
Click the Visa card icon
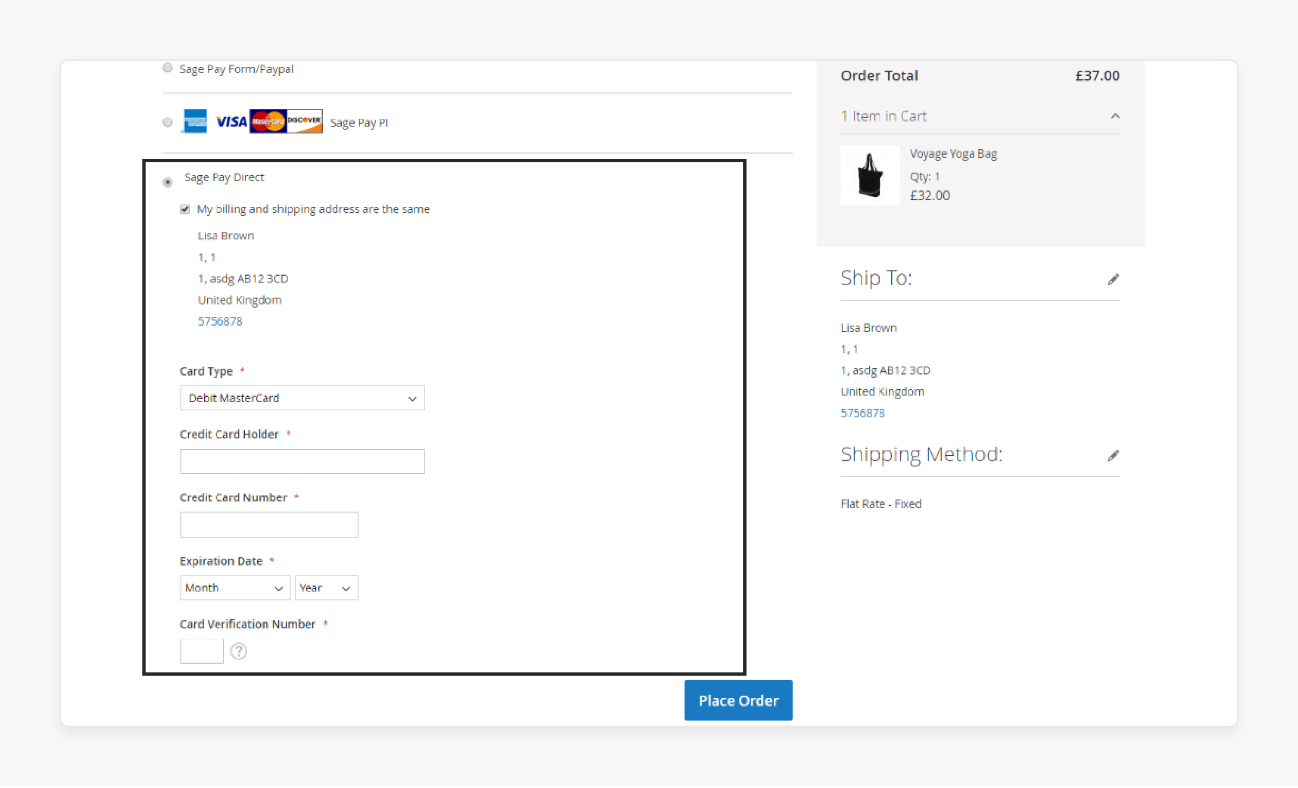click(x=231, y=122)
